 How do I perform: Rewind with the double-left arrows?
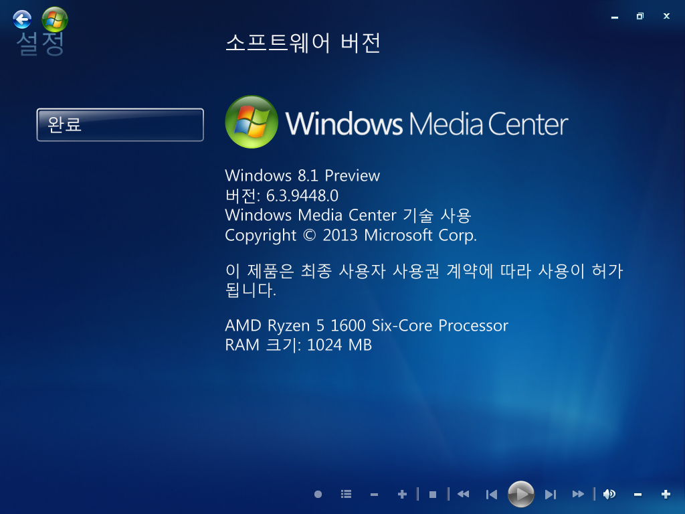pos(463,495)
